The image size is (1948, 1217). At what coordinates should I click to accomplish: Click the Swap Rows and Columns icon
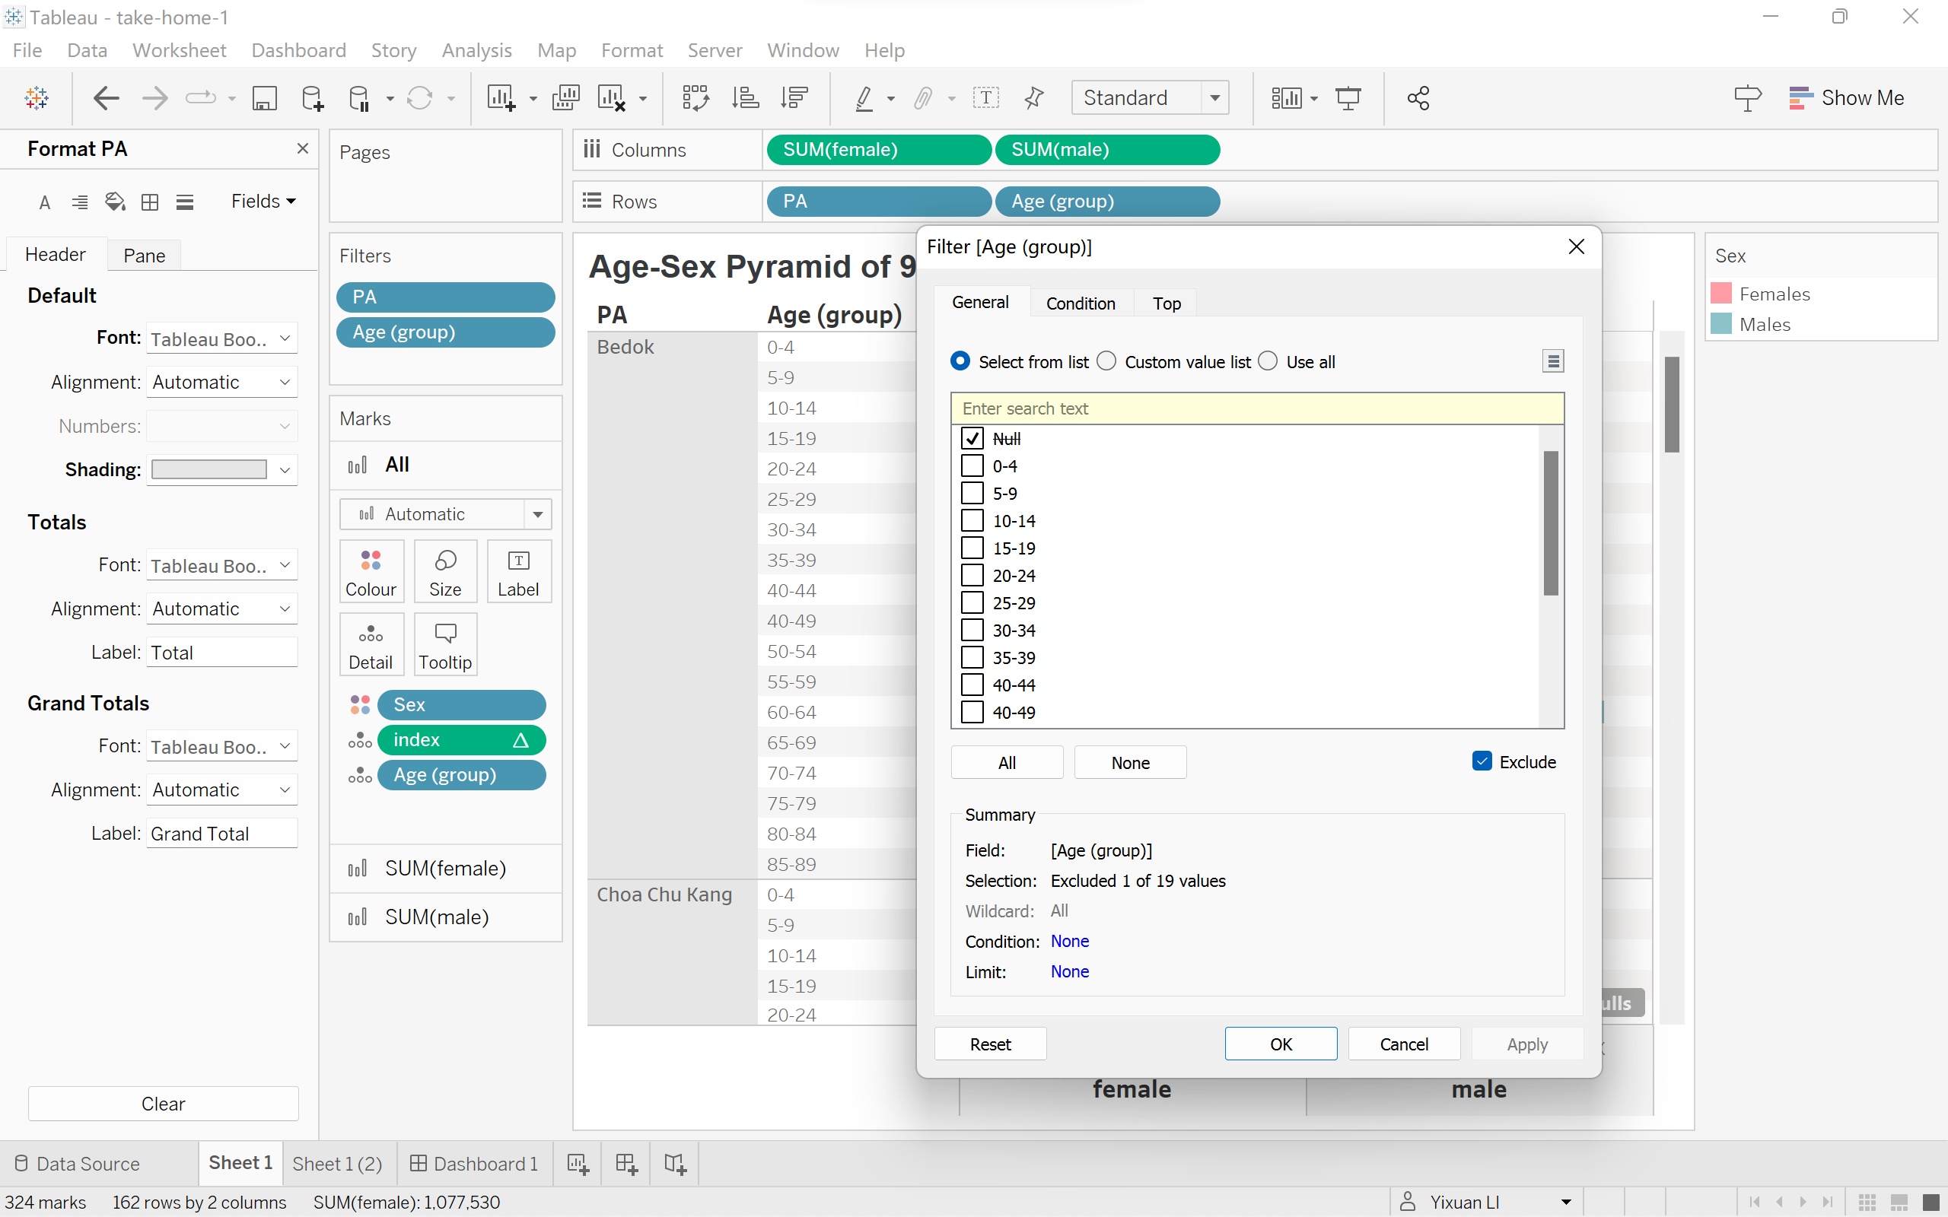tap(695, 98)
